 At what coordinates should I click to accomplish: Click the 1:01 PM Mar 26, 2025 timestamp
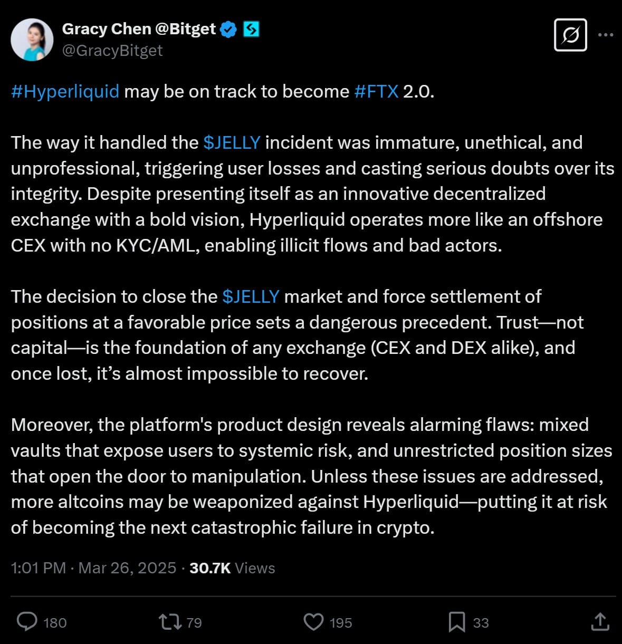coord(93,568)
